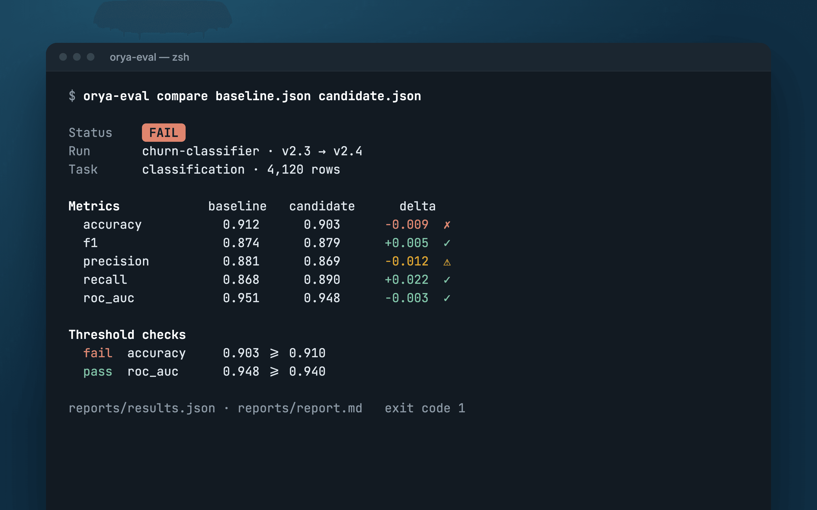The width and height of the screenshot is (817, 510).
Task: Click the roc_auc delta value -0.003
Action: pyautogui.click(x=406, y=298)
